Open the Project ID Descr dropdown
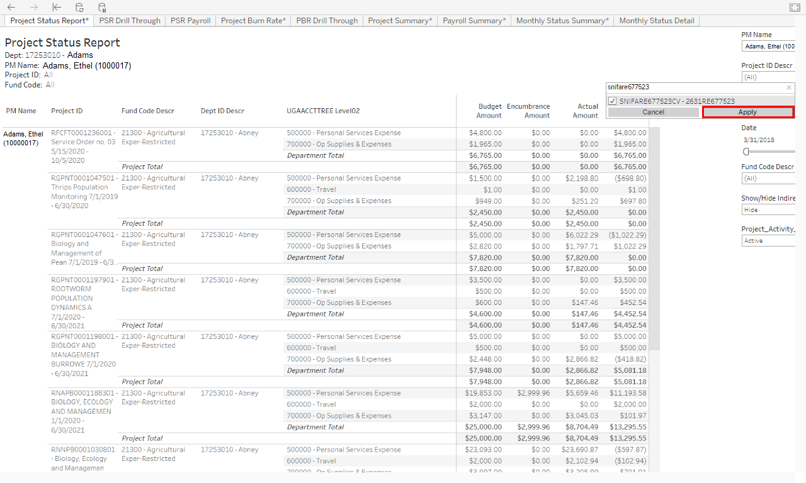Screen dimensions: 806x483 (x=769, y=77)
